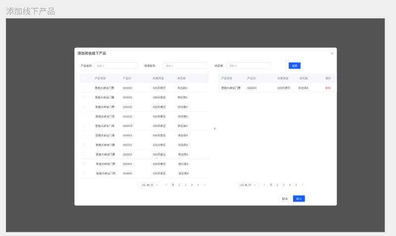The image size is (396, 236).
Task: Click the cancel button
Action: (x=285, y=198)
